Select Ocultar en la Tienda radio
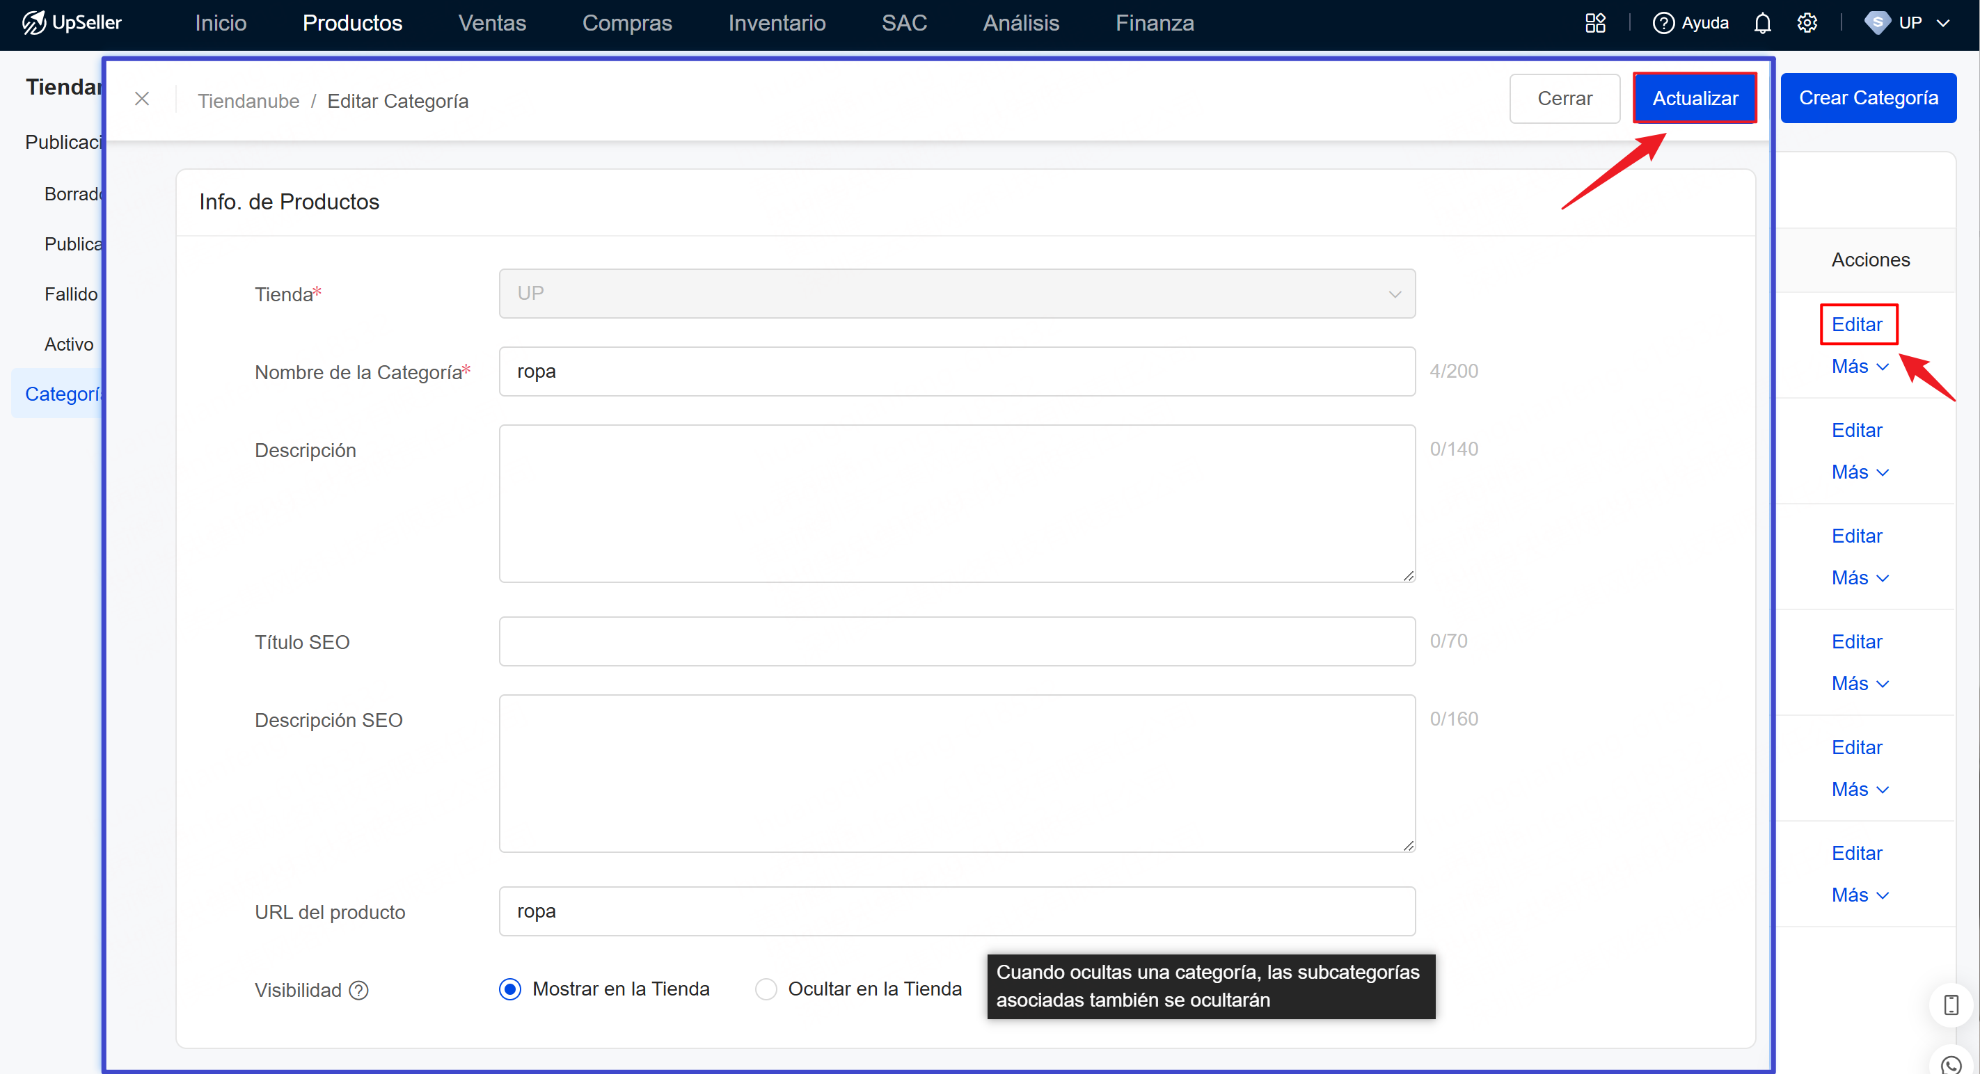Image resolution: width=1980 pixels, height=1079 pixels. (x=766, y=989)
